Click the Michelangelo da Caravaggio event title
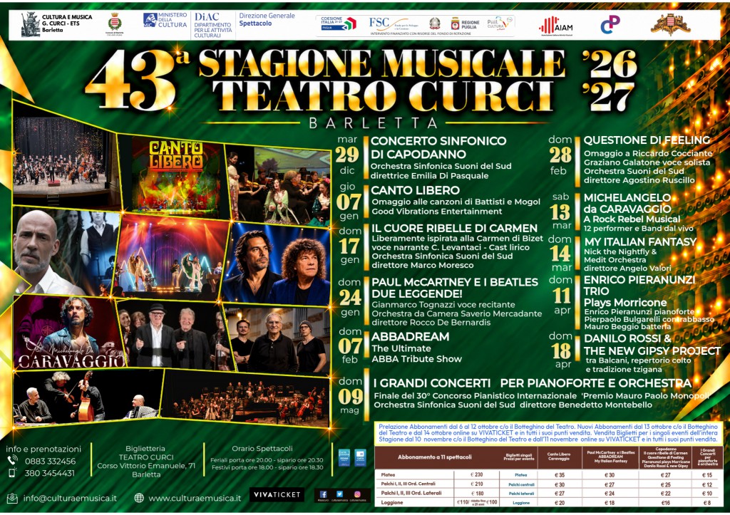Screen dimensions: 730x515 [x=627, y=203]
